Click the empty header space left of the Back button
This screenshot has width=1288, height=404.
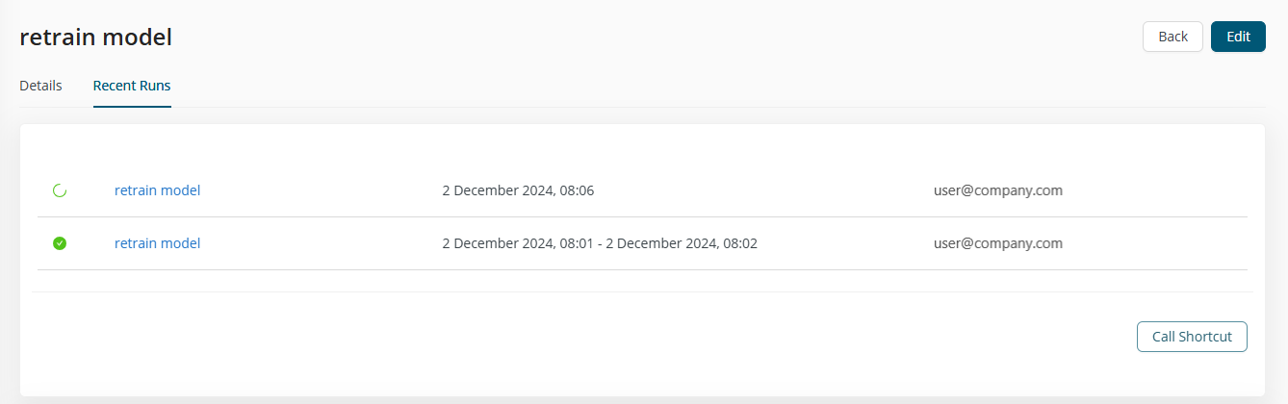click(655, 37)
